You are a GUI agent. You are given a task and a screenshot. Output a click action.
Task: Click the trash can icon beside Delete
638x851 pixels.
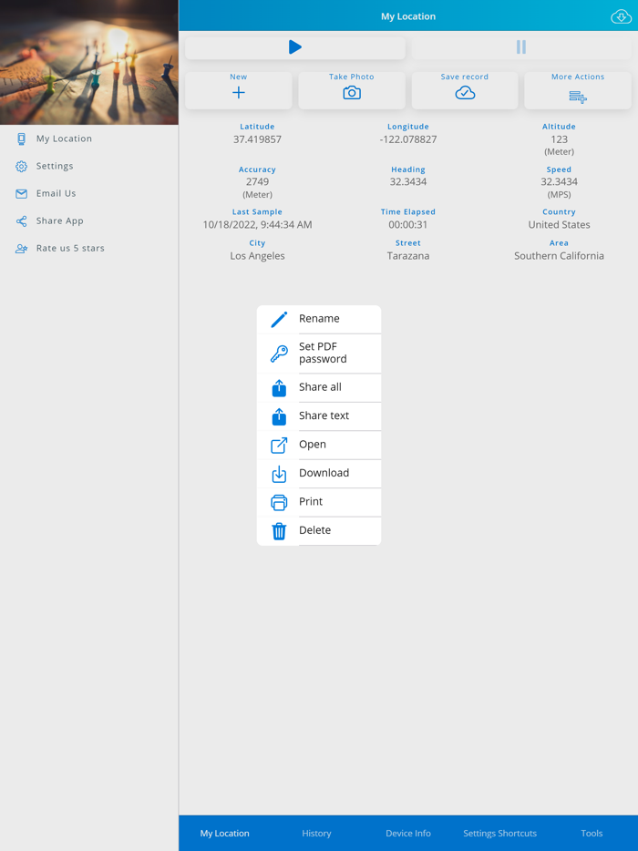point(279,531)
